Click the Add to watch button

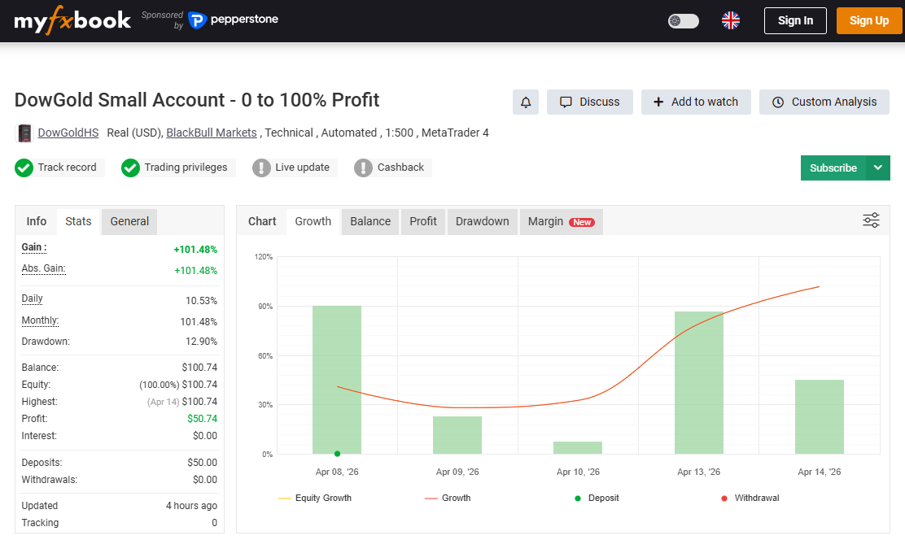696,102
